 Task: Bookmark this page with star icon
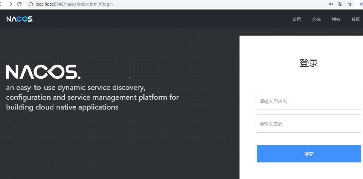[x=350, y=4]
